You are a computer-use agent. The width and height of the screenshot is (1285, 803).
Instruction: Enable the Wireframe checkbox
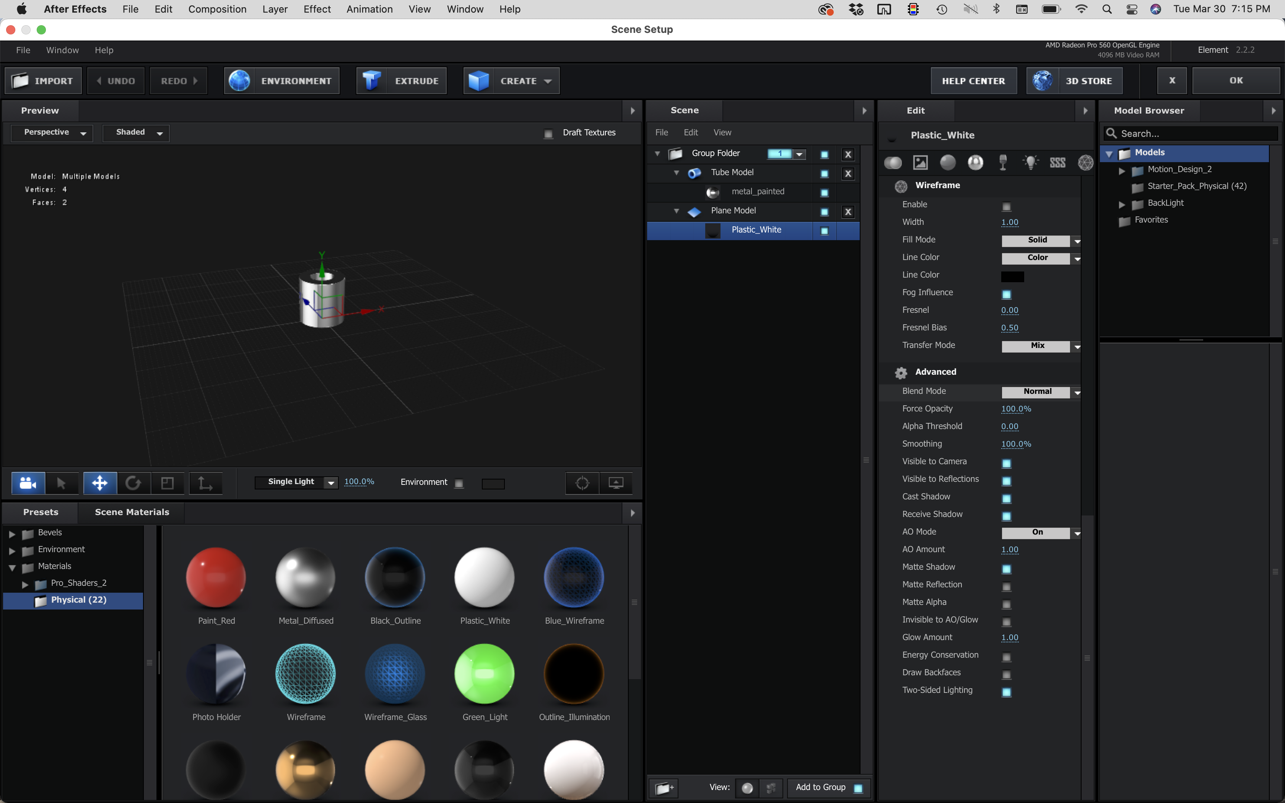pyautogui.click(x=1006, y=206)
